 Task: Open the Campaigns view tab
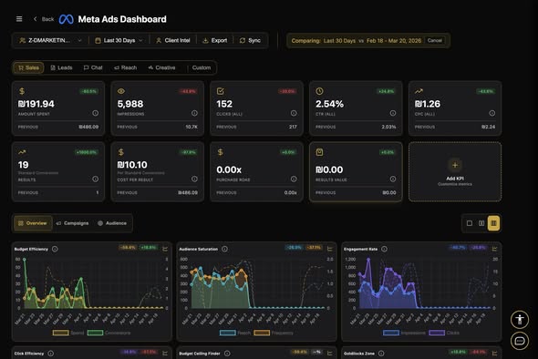click(x=72, y=223)
